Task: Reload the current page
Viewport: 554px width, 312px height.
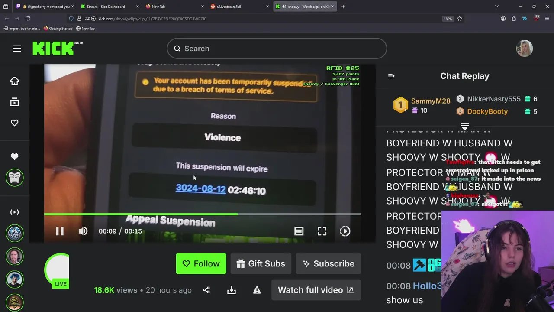Action: 28,19
